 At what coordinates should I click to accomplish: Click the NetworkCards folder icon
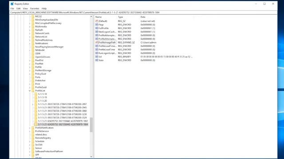[x=33, y=34]
